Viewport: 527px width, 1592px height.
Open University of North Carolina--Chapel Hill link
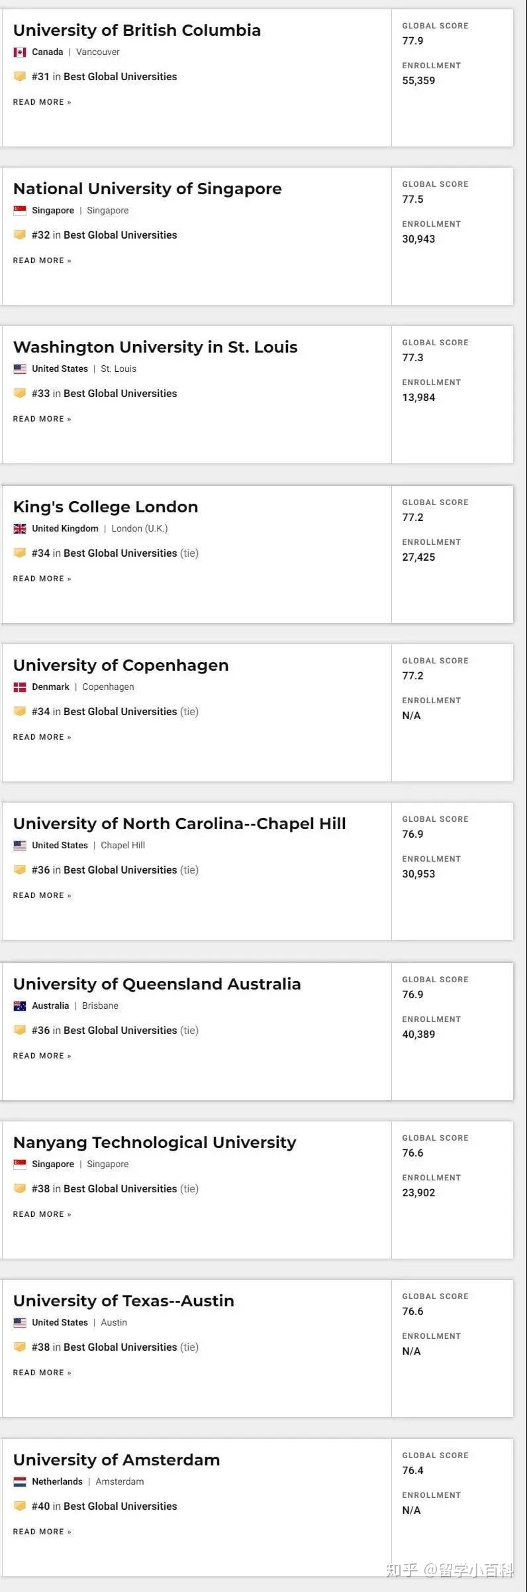pos(179,824)
